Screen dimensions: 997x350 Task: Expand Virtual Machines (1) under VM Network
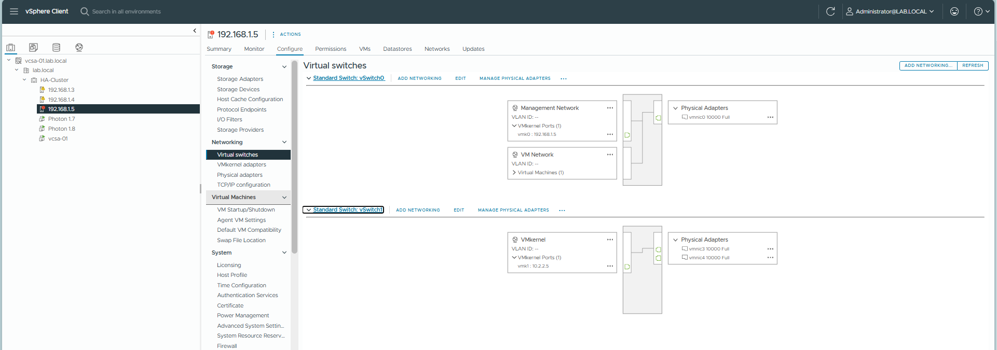514,173
